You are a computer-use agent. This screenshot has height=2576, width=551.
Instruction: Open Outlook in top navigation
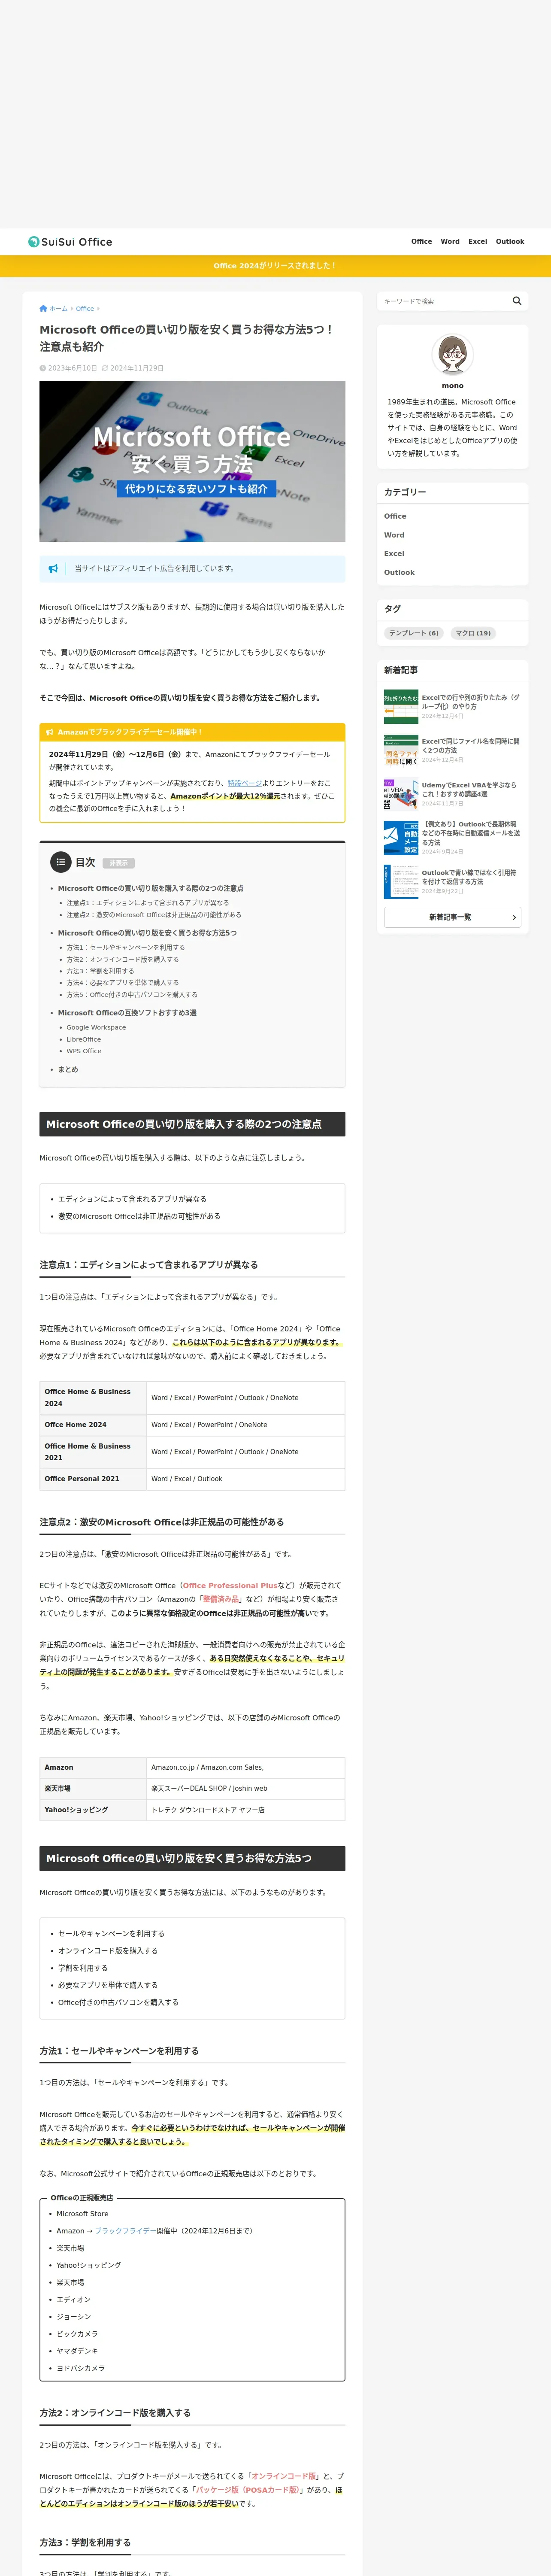click(x=510, y=242)
